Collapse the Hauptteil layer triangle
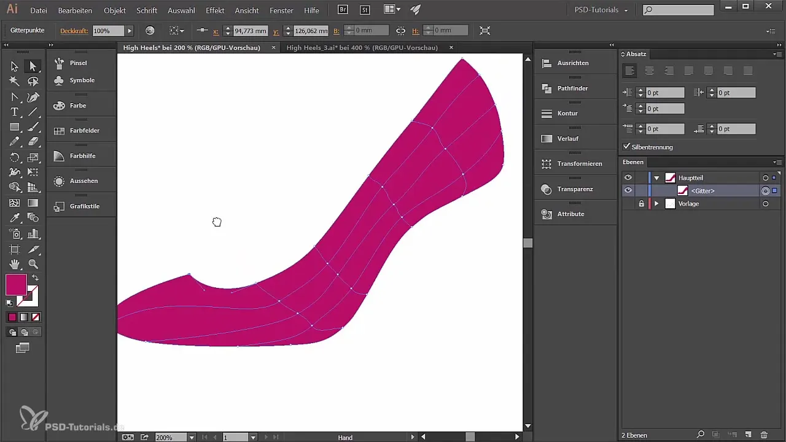Screen dimensions: 786x442 click(656, 178)
